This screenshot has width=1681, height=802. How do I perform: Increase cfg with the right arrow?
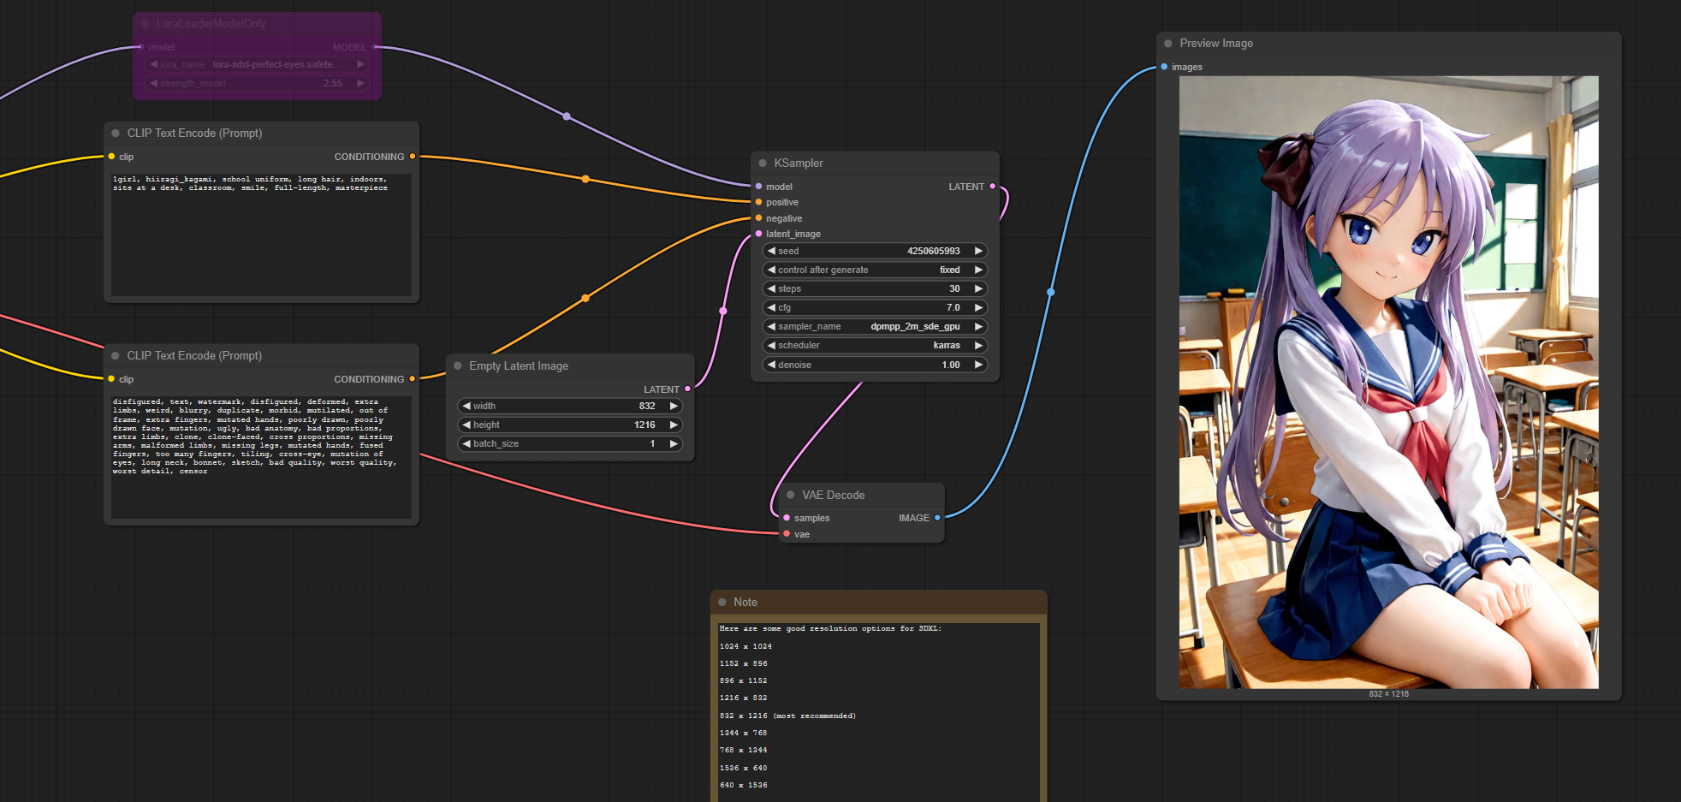978,307
